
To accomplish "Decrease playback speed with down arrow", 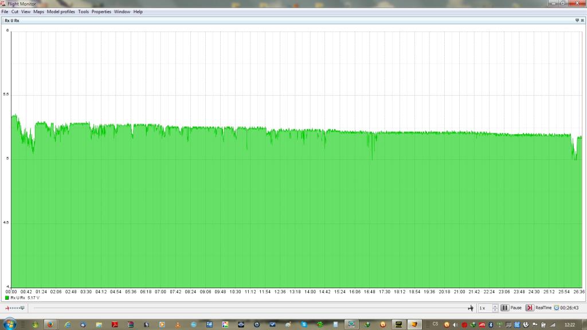I will pyautogui.click(x=495, y=310).
